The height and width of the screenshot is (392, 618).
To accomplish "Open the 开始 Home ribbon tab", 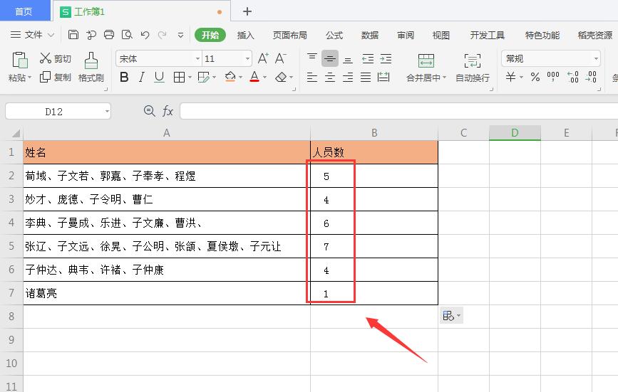I will tap(210, 35).
